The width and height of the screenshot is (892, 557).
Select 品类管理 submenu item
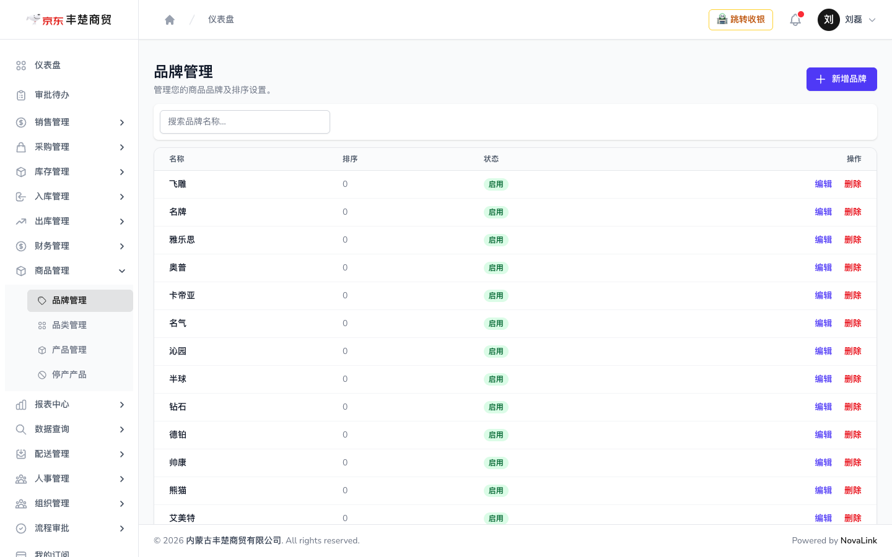[80, 326]
